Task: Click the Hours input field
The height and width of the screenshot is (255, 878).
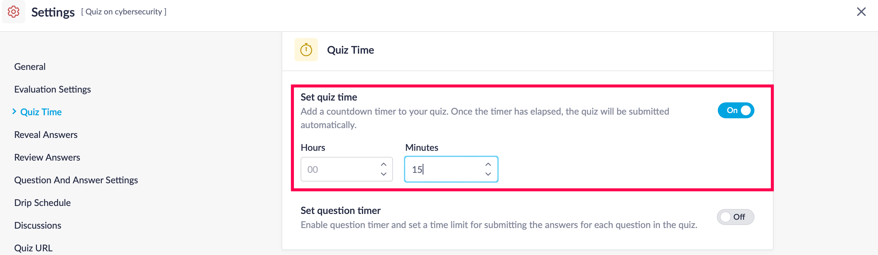Action: 339,169
